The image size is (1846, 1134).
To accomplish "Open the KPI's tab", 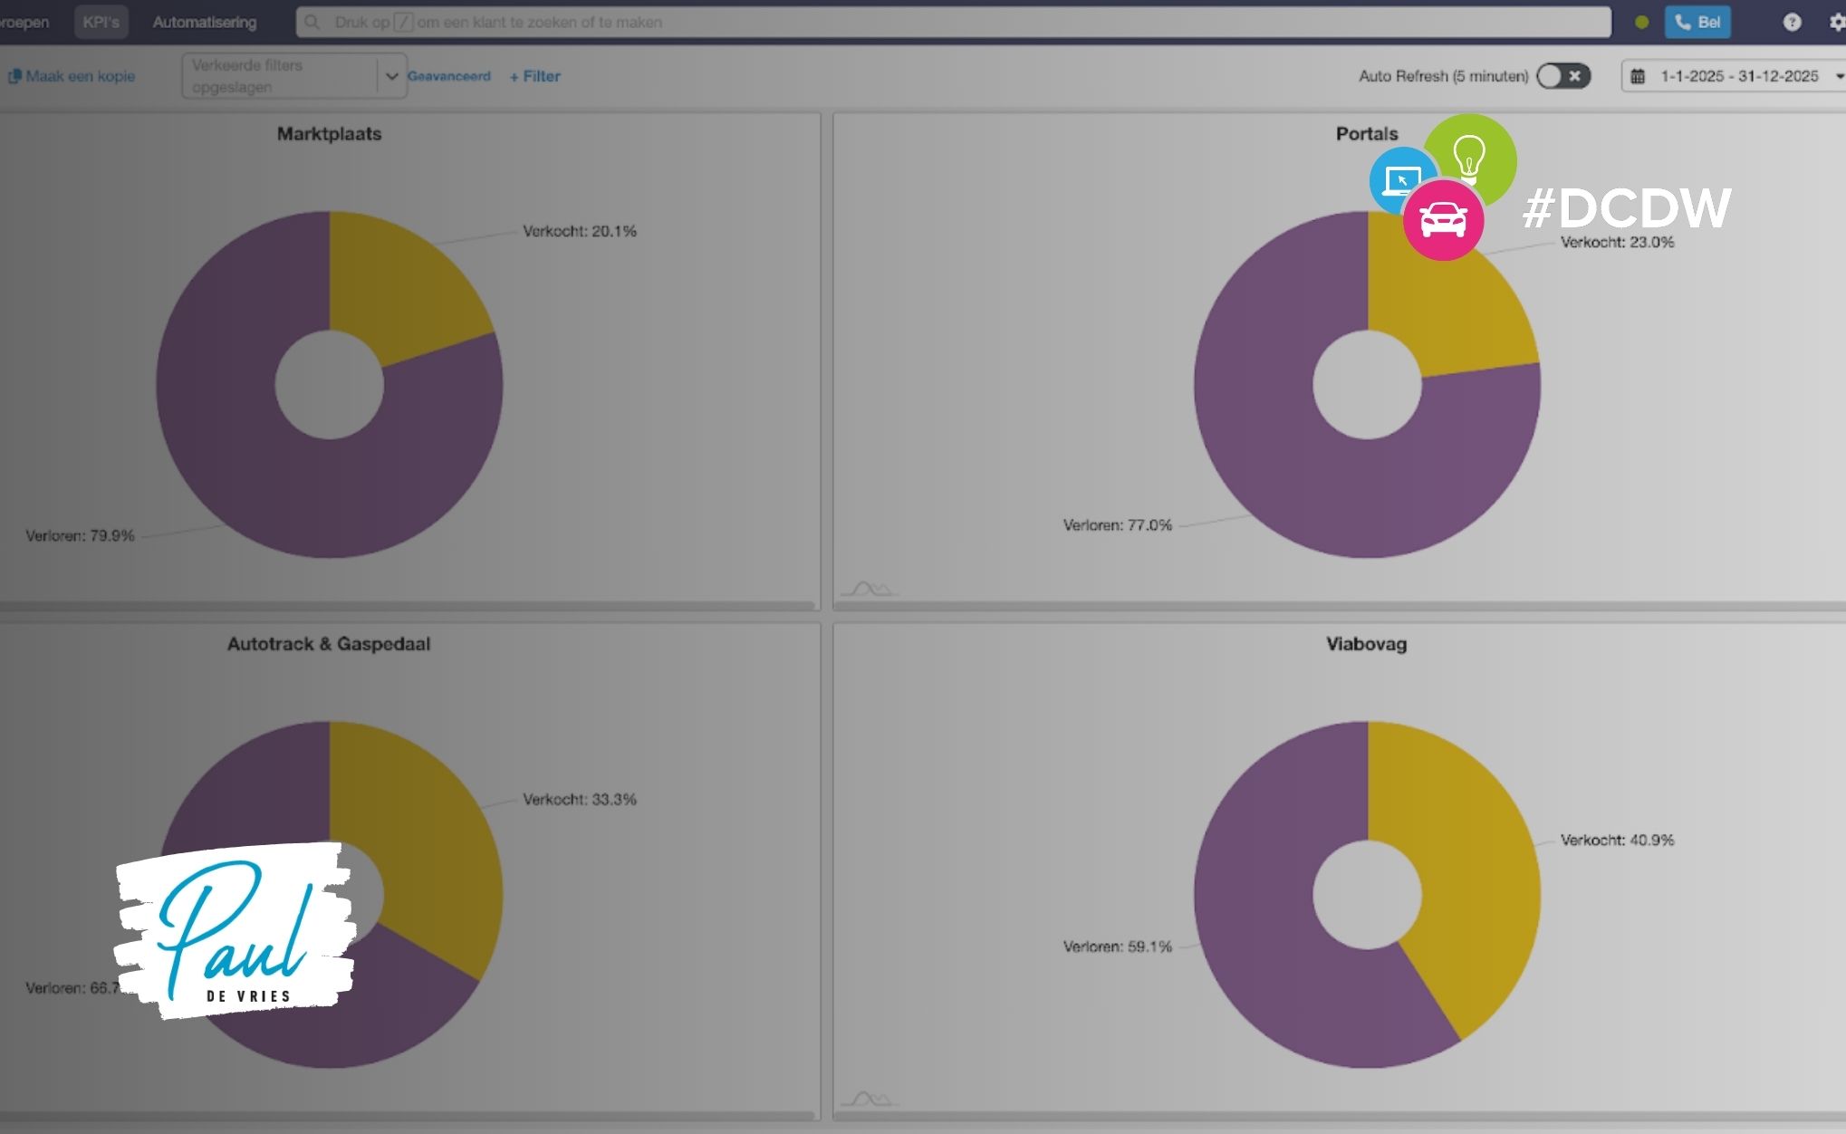I will [101, 23].
